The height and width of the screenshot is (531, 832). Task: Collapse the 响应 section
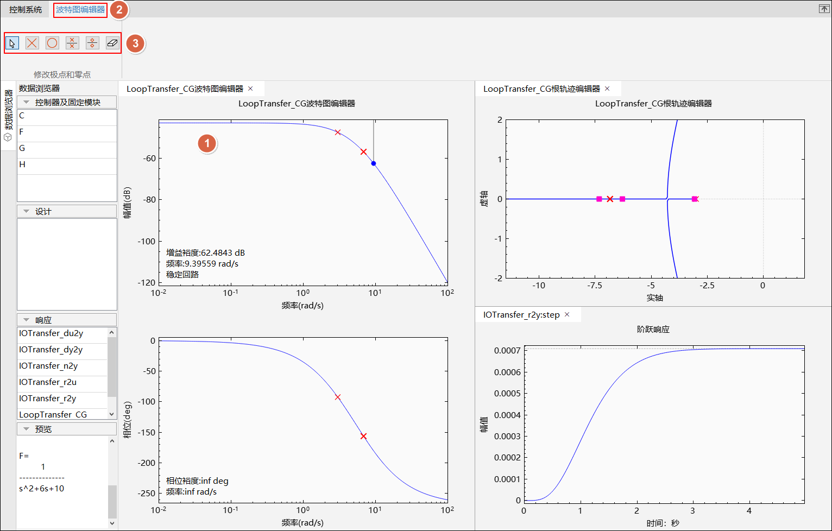coord(26,320)
